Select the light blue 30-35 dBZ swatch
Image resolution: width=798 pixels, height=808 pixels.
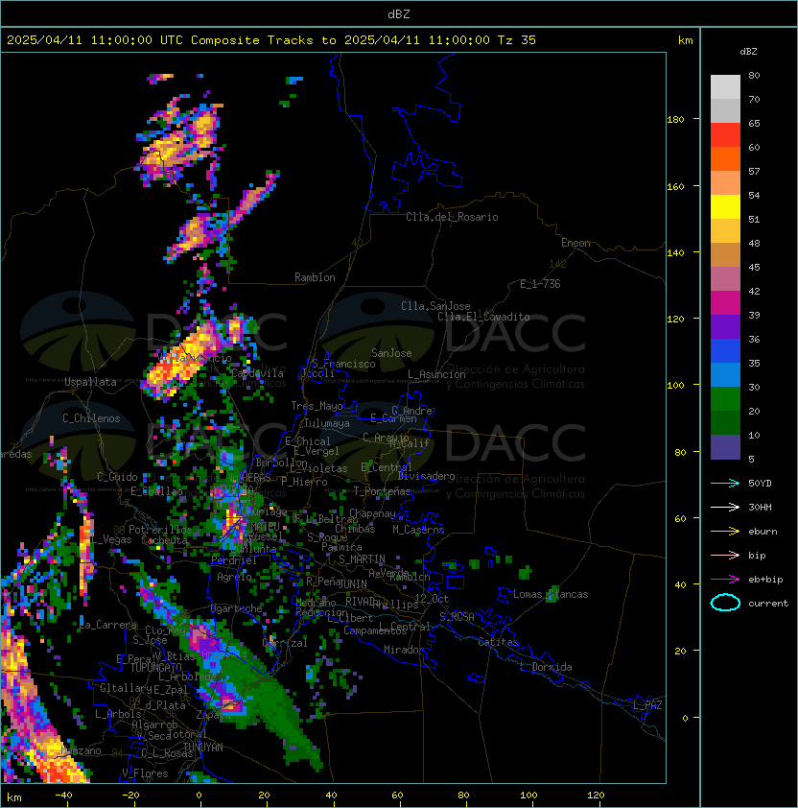click(x=725, y=375)
